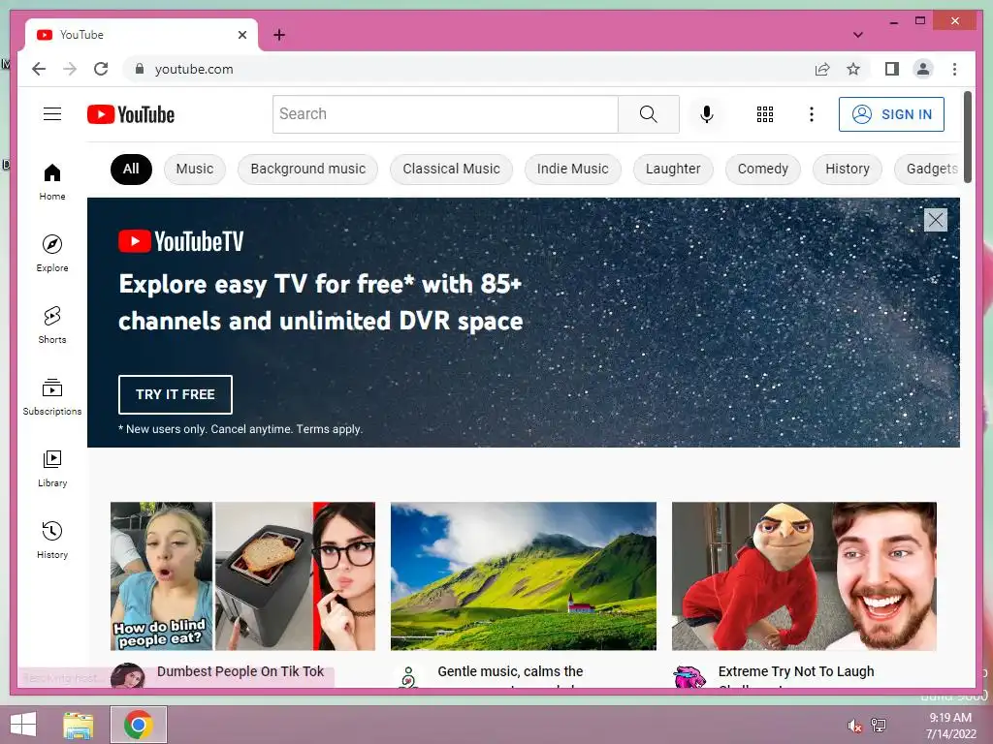This screenshot has width=993, height=744.
Task: Reload the page
Action: (x=101, y=69)
